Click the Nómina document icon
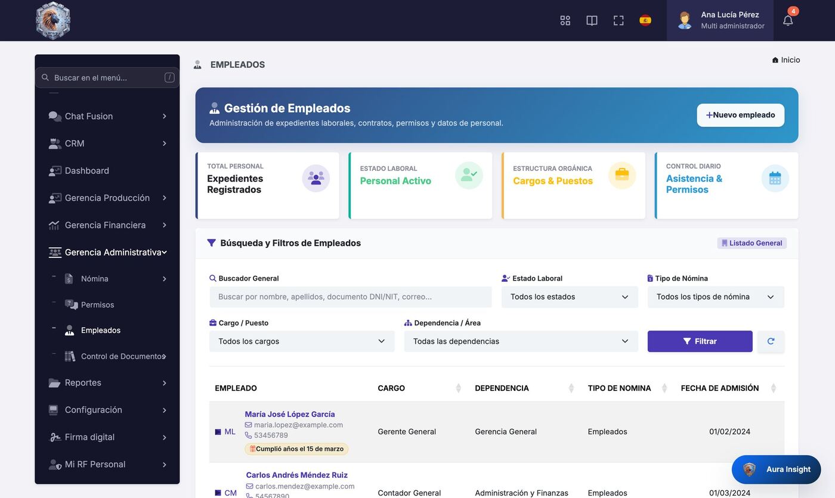This screenshot has height=498, width=835. tap(69, 279)
